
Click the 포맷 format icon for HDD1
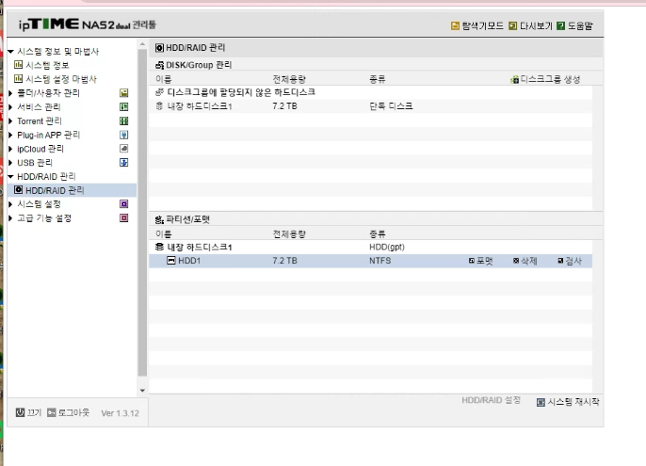click(x=472, y=261)
